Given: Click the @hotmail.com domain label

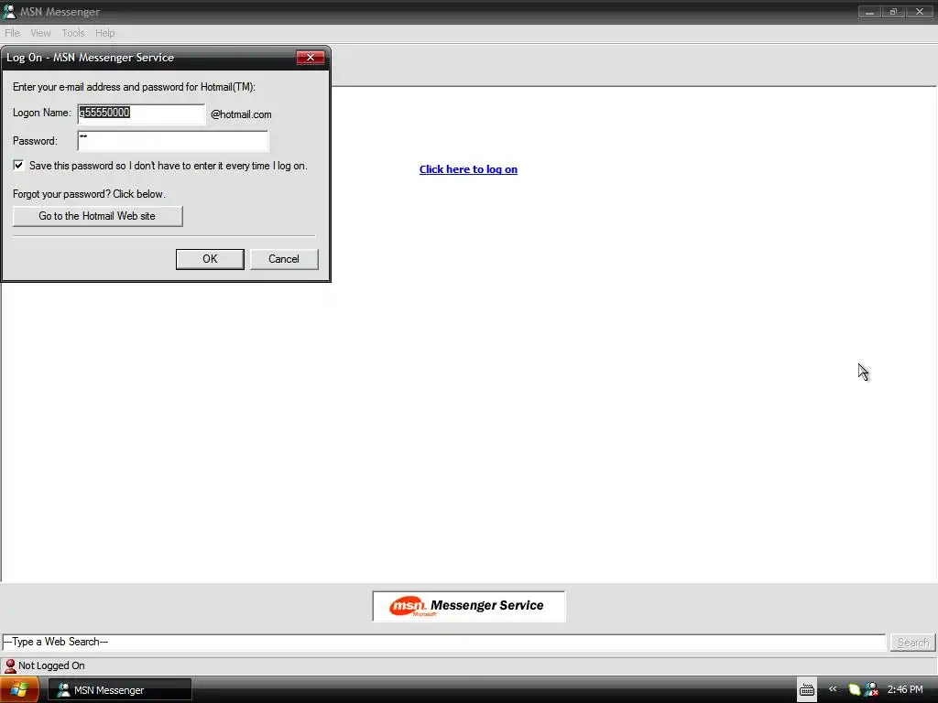Looking at the screenshot, I should [241, 114].
